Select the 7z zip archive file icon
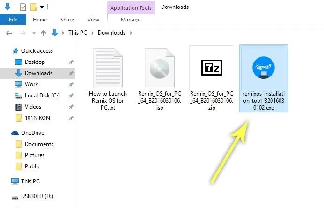 click(x=212, y=68)
